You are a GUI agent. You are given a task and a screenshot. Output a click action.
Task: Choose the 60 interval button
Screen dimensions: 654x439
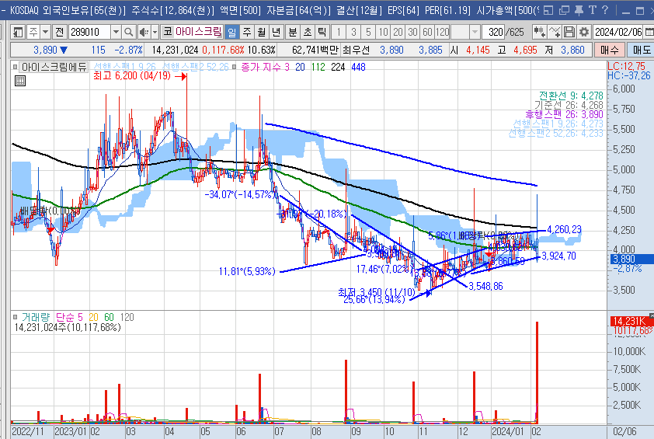point(427,32)
